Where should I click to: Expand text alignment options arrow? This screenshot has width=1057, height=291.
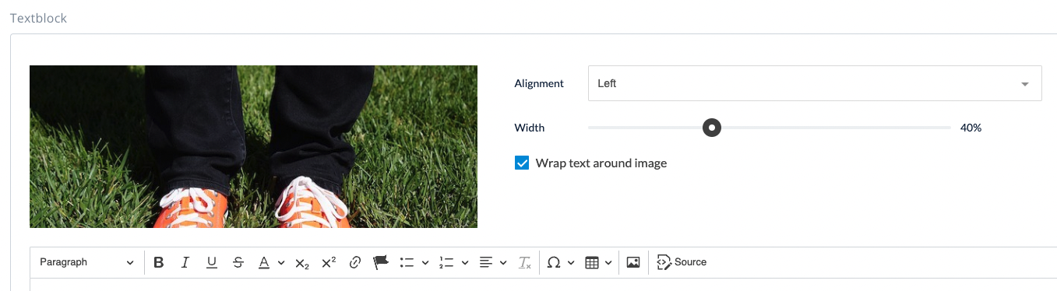coord(504,262)
